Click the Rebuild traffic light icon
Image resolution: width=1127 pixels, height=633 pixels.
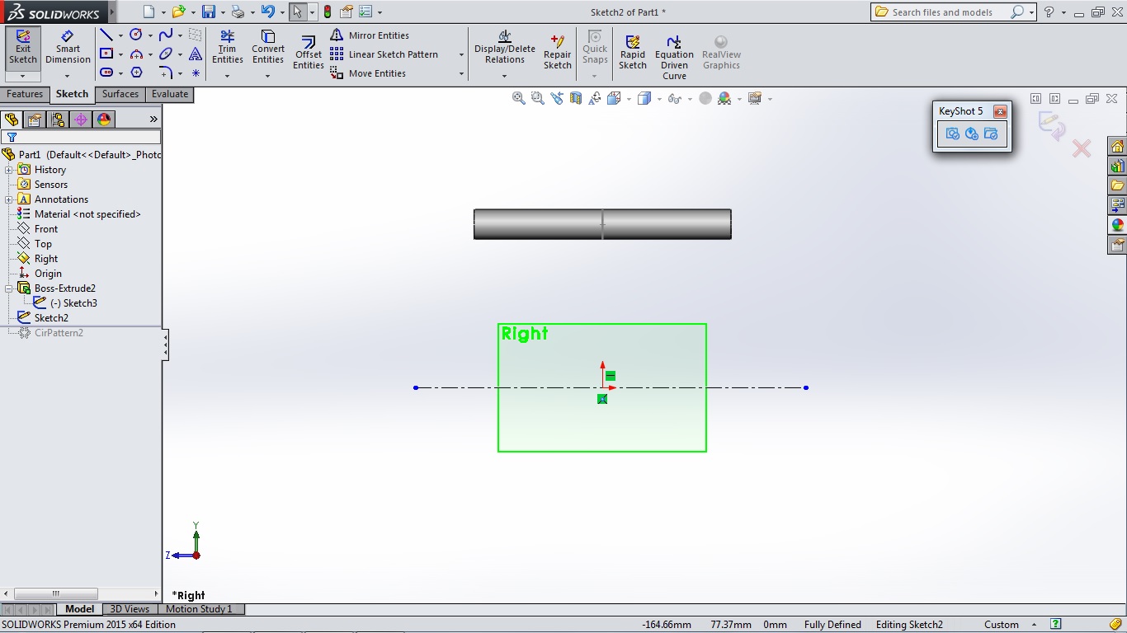click(x=328, y=12)
